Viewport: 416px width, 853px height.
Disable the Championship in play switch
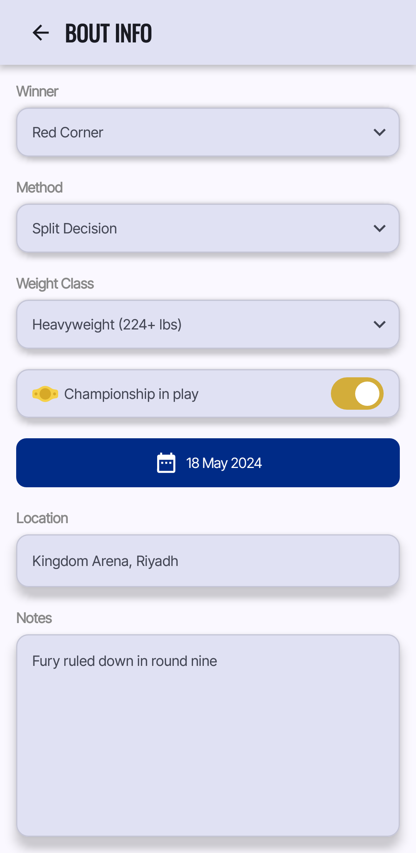357,394
